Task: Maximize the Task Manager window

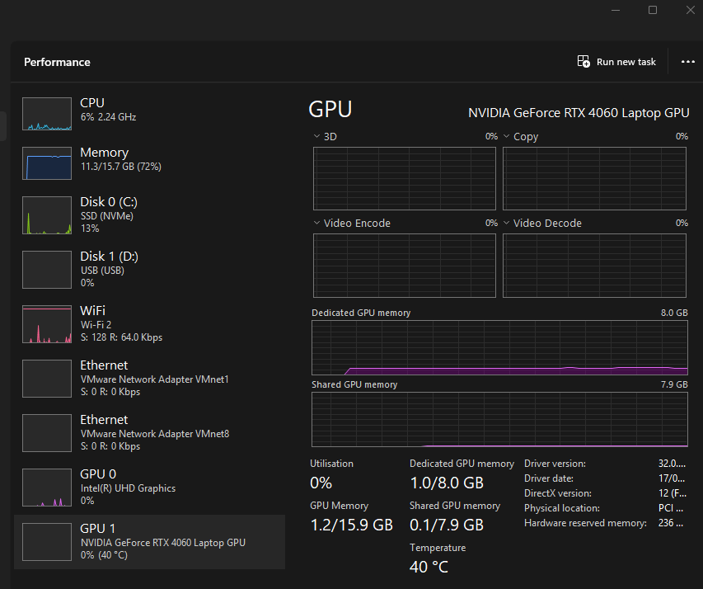Action: click(653, 10)
